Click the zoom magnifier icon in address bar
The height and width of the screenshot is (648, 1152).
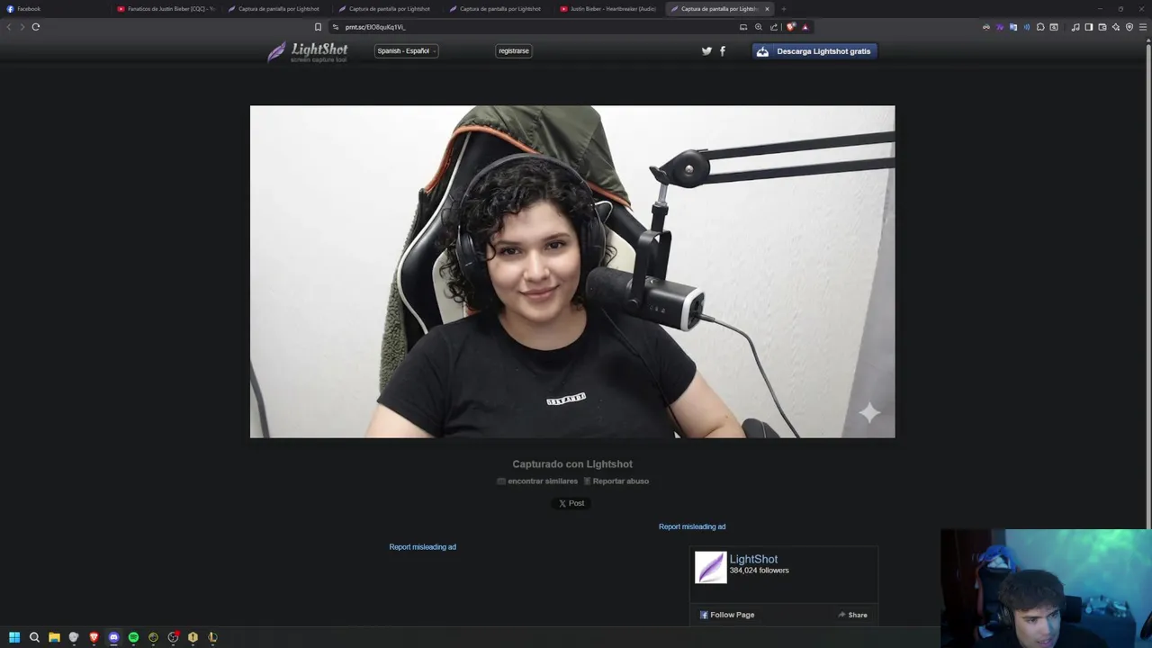click(x=758, y=27)
